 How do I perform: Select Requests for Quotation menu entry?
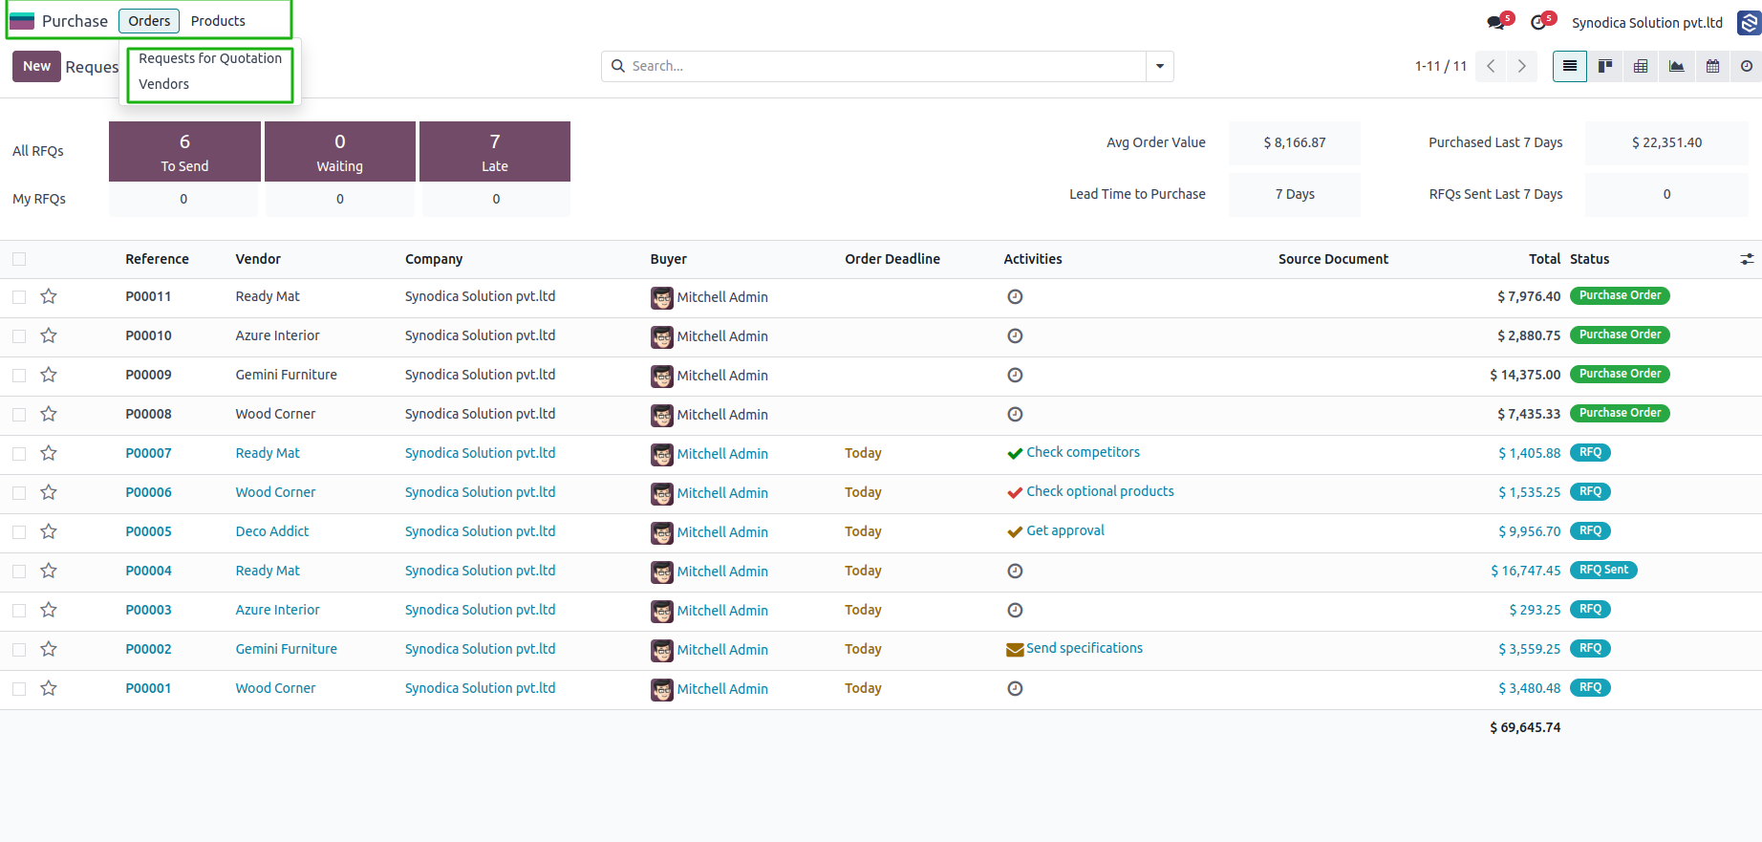coord(210,58)
